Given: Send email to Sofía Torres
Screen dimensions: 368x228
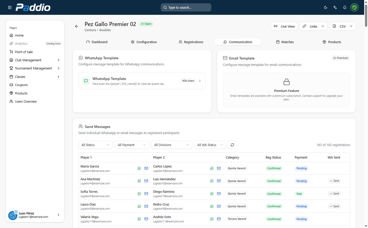Looking at the screenshot, I should pos(146,194).
